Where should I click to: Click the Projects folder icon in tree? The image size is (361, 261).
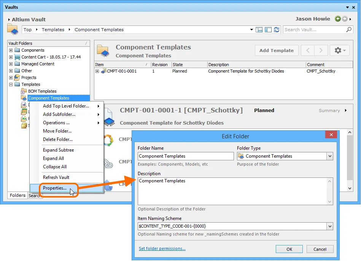[x=17, y=77]
